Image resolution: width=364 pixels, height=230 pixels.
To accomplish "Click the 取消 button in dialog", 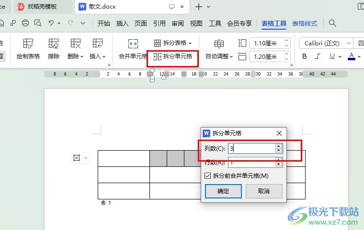I will tap(264, 191).
